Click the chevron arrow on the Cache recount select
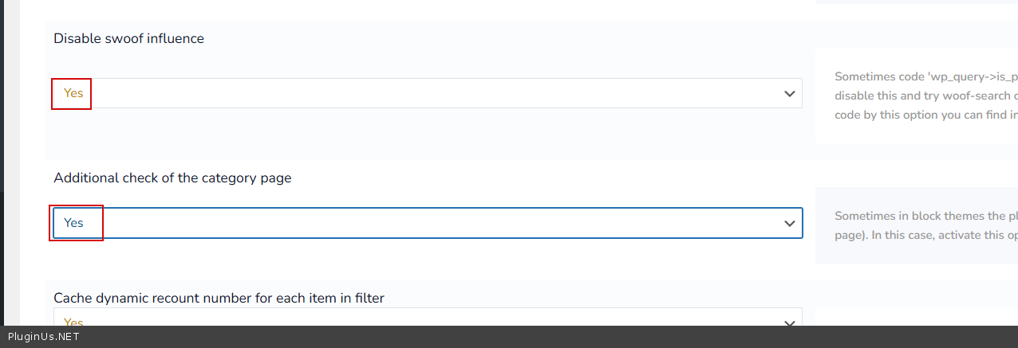This screenshot has width=1018, height=348. 790,322
